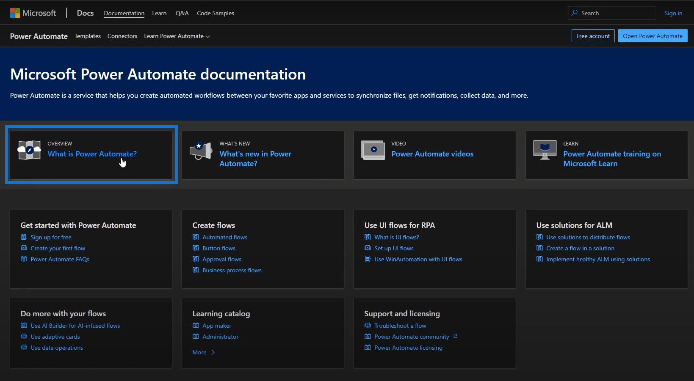Open the Docs menu item

tap(85, 13)
